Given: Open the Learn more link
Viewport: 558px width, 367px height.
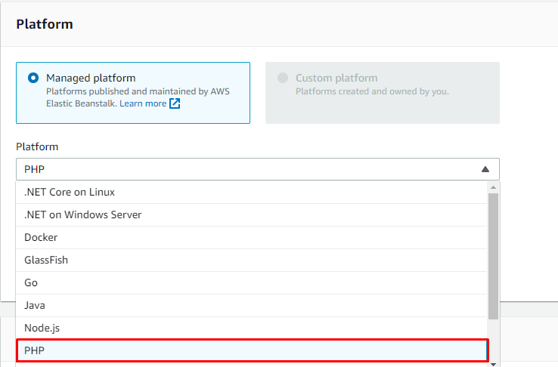Looking at the screenshot, I should click(x=143, y=103).
